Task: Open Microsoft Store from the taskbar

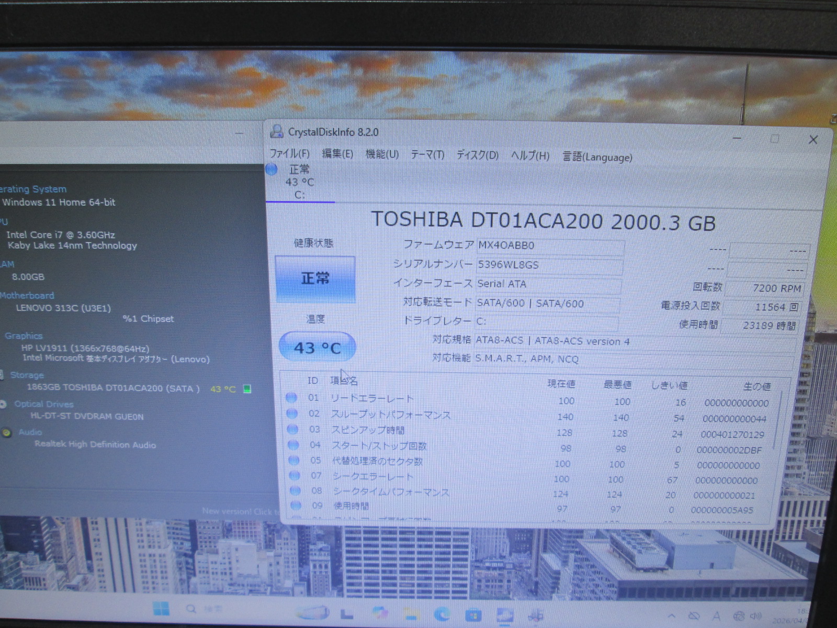Action: coord(473,614)
